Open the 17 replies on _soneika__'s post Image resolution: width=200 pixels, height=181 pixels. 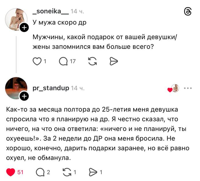(x=63, y=61)
